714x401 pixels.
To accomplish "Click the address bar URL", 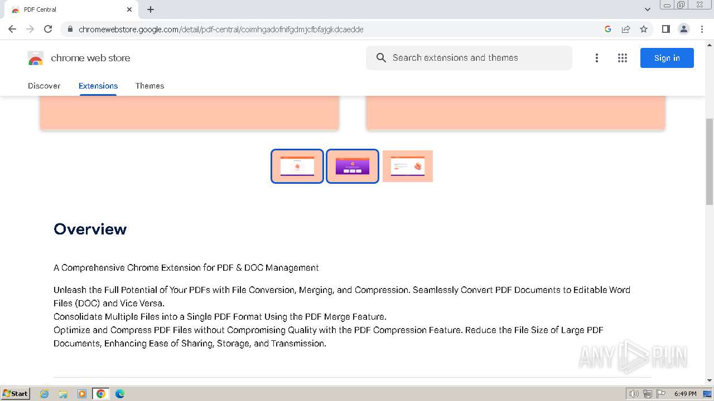I will coord(221,29).
